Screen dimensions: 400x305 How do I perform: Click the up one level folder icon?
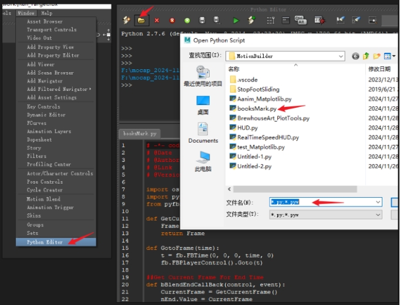[x=366, y=56]
